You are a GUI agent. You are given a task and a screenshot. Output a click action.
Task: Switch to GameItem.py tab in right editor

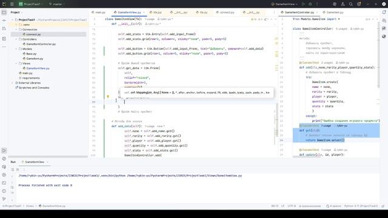tap(333, 12)
